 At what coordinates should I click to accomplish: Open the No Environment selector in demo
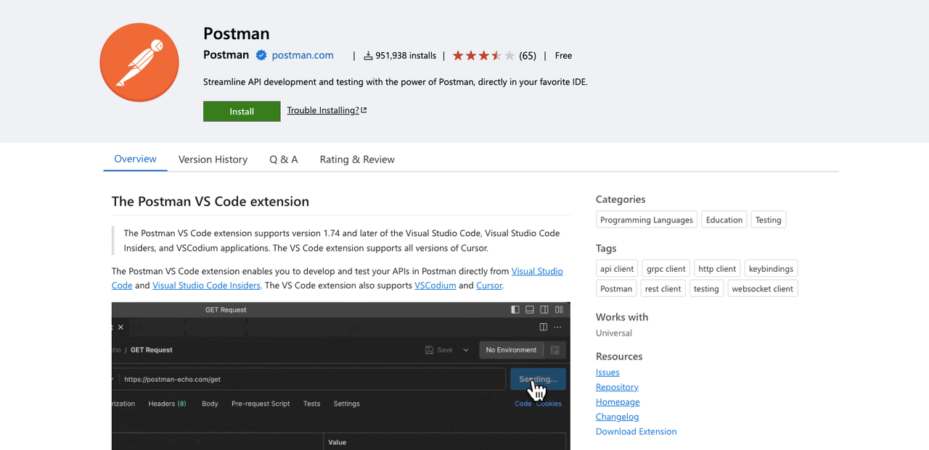pos(511,350)
